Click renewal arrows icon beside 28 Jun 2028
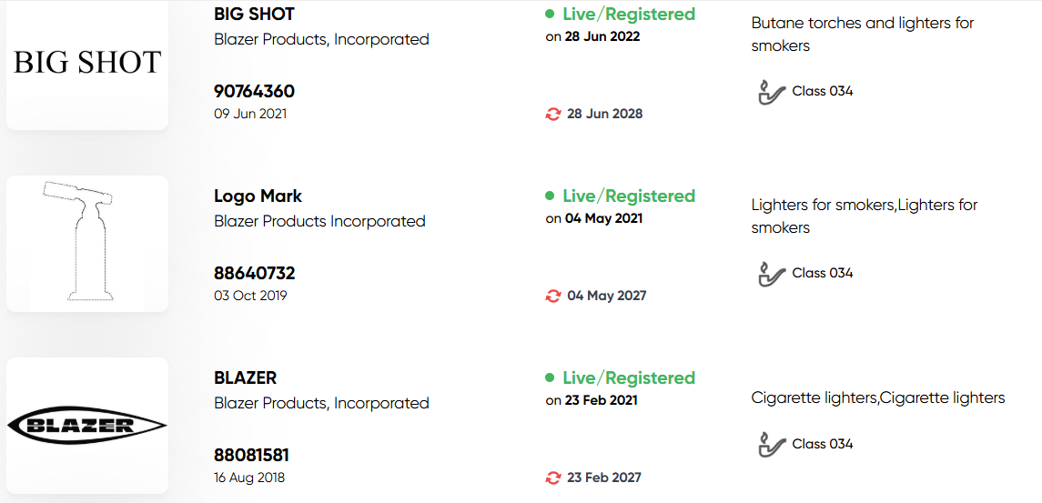Viewport: 1042px width, 503px height. pyautogui.click(x=553, y=115)
